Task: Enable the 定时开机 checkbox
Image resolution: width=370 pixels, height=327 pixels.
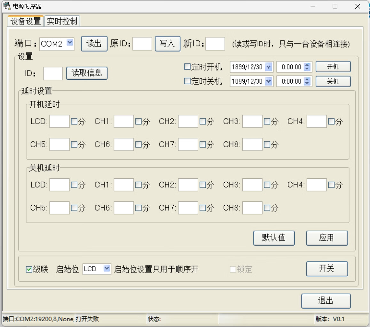Action: pos(187,67)
